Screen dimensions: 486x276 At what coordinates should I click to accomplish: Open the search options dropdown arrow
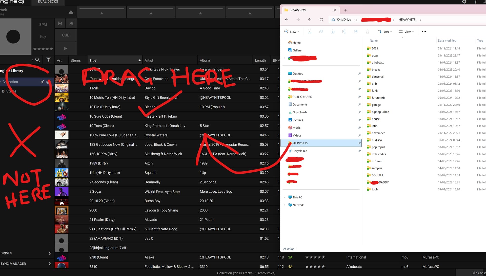pyautogui.click(x=33, y=60)
